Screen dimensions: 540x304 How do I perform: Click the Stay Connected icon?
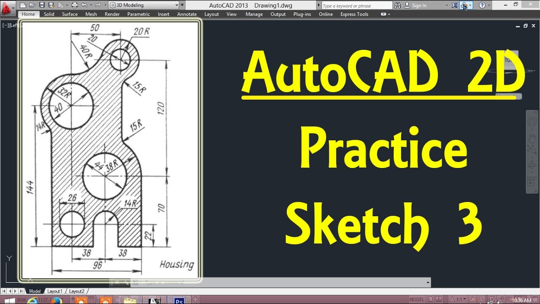tap(464, 5)
